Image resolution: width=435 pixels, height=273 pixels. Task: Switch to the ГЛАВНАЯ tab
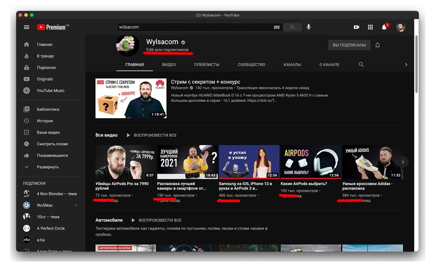click(x=135, y=65)
